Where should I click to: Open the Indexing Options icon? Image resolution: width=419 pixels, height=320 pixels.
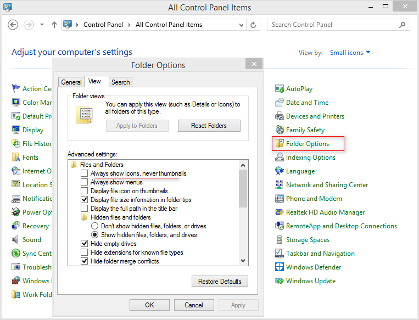280,158
